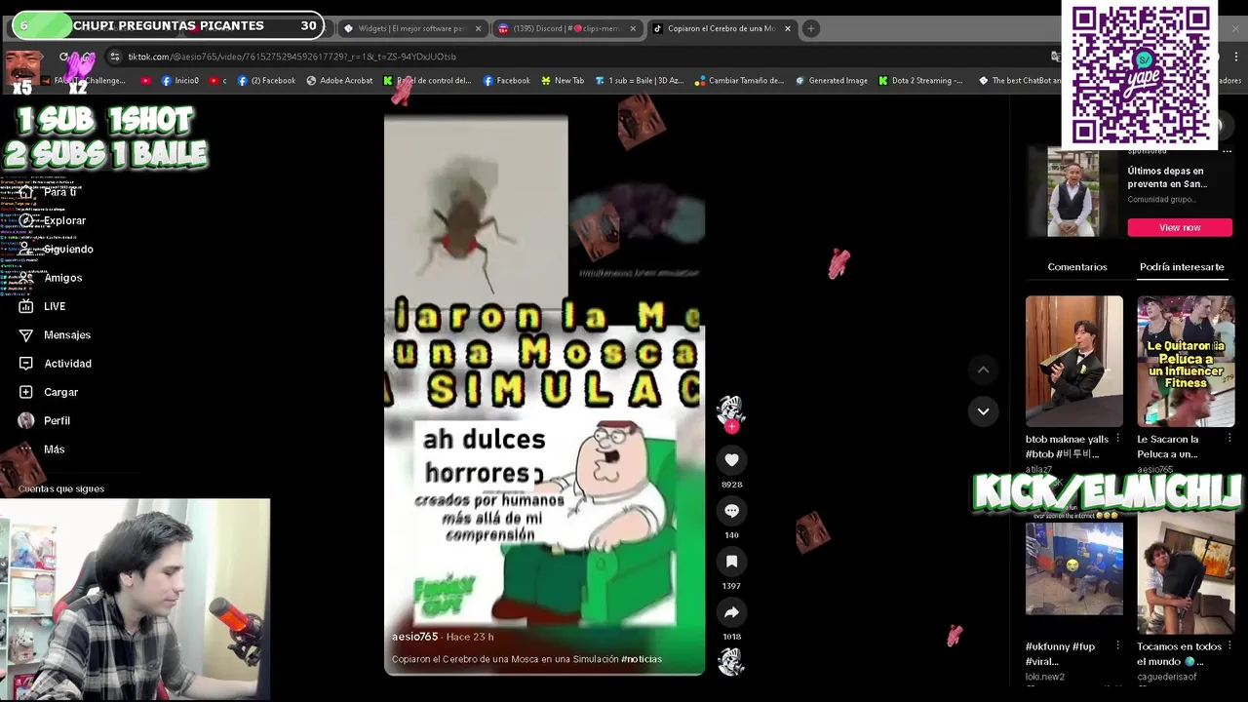
Task: Click the LIVE sidebar icon
Action: coord(26,306)
